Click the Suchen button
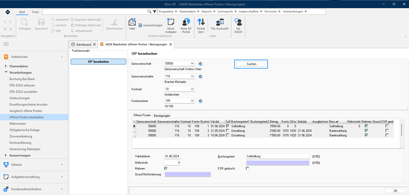This screenshot has width=409, height=195. 251,64
